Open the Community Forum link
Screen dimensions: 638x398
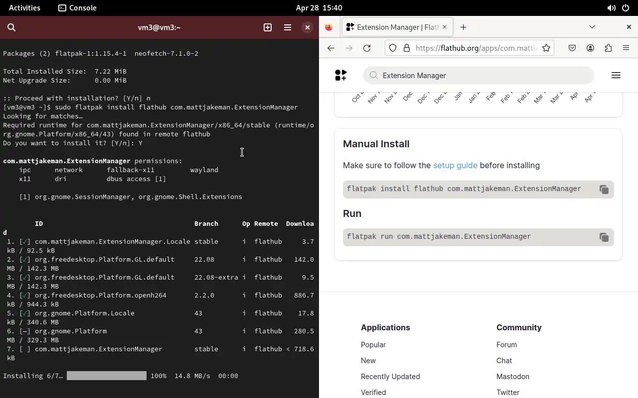click(506, 345)
